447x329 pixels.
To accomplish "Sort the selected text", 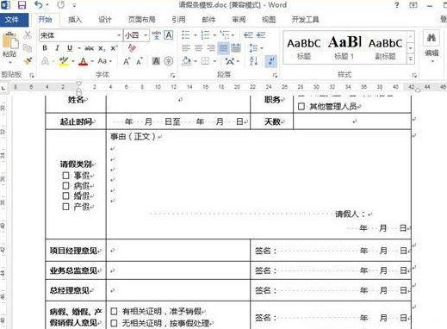I will pyautogui.click(x=254, y=61).
